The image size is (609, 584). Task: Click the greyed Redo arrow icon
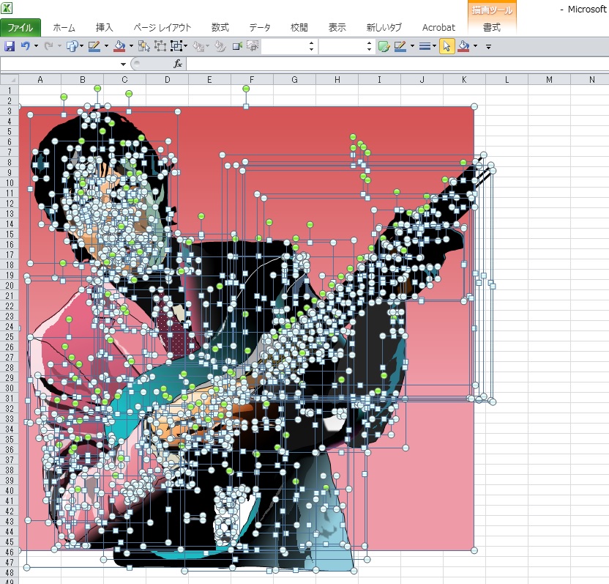tap(48, 46)
